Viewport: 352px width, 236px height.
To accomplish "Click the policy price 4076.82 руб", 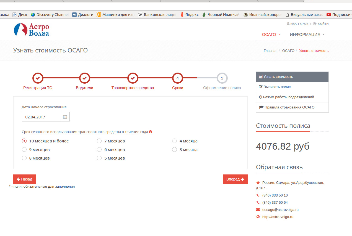I will tap(283, 146).
